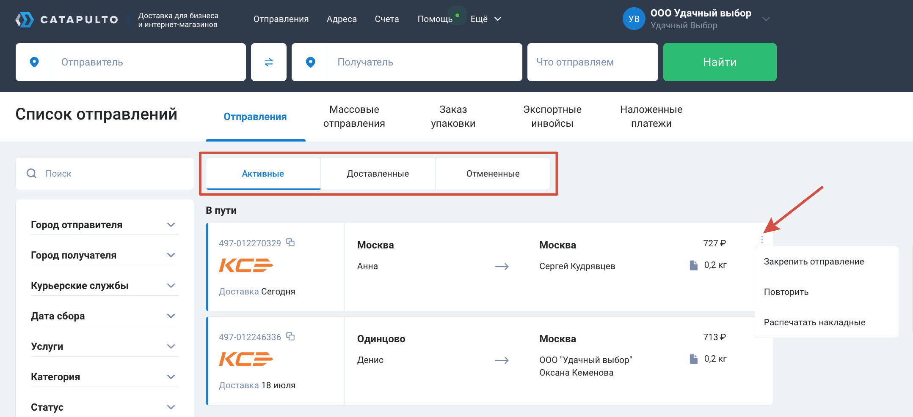Open Помощь in top navigation
913x417 pixels.
tap(435, 19)
